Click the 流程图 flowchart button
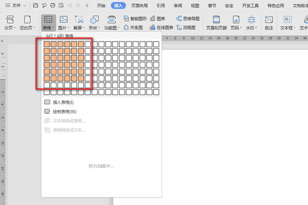This screenshot has height=205, width=308. 188,27
